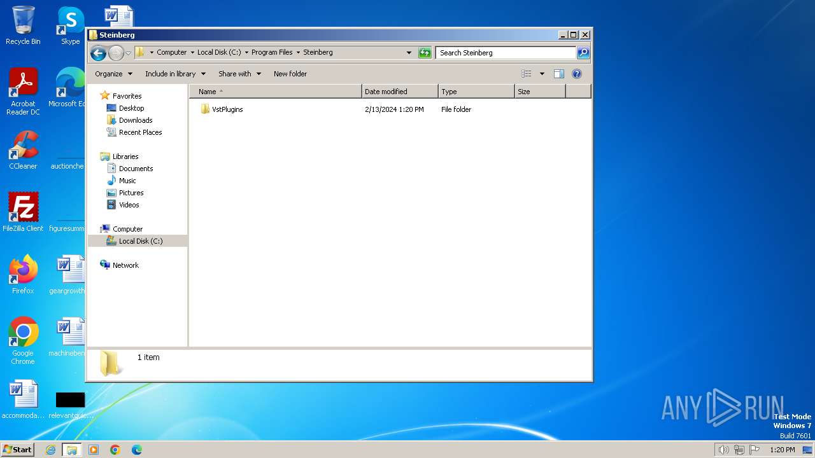The width and height of the screenshot is (815, 458).
Task: Click the Skype desktop shortcut
Action: point(70,25)
